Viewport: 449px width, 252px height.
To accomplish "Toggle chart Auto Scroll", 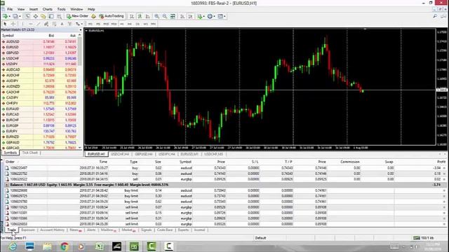I will click(x=182, y=16).
